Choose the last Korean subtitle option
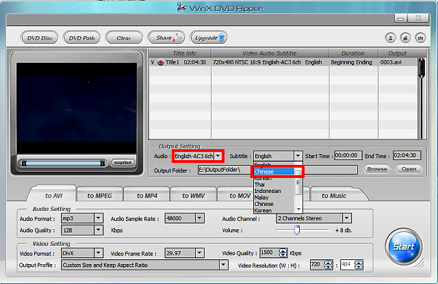This screenshot has width=438, height=284. coord(274,210)
